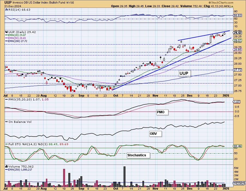Image resolution: width=246 pixels, height=191 pixels.
Task: Click the 29.42 last price tag on right axis
Action: (x=237, y=33)
